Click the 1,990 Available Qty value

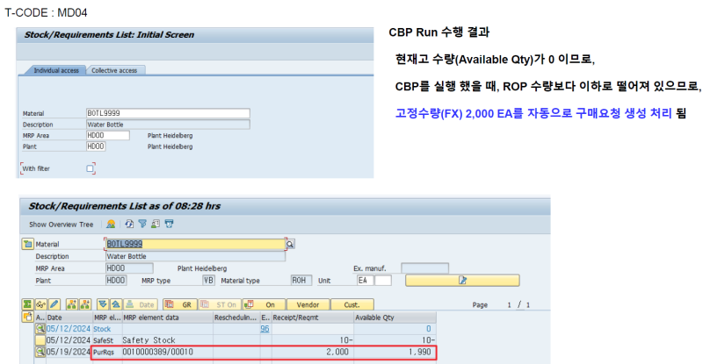420,352
